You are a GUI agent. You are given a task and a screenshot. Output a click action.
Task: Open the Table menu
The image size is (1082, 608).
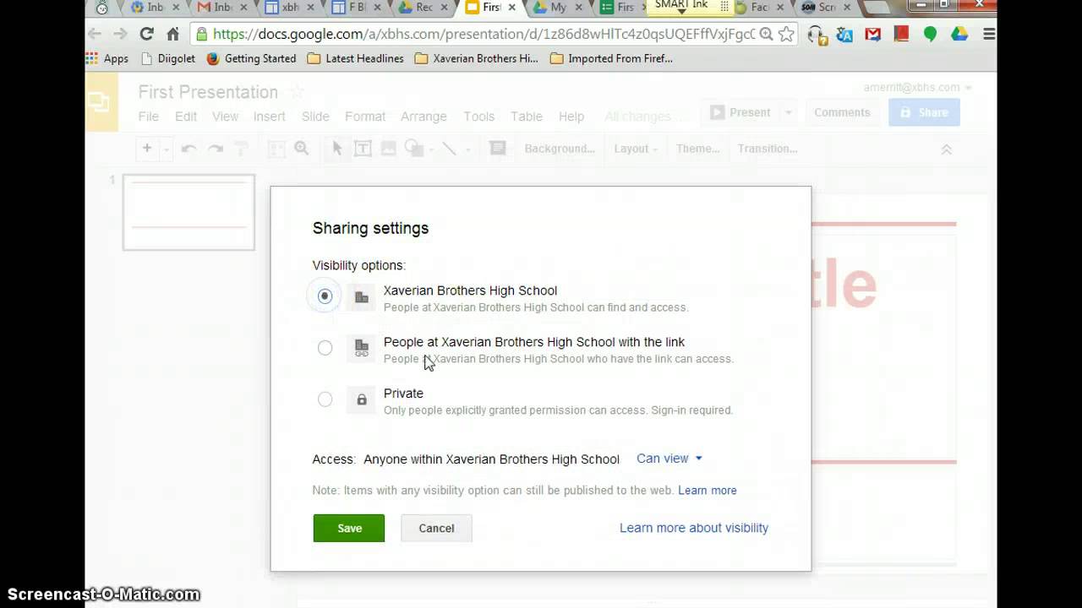527,117
